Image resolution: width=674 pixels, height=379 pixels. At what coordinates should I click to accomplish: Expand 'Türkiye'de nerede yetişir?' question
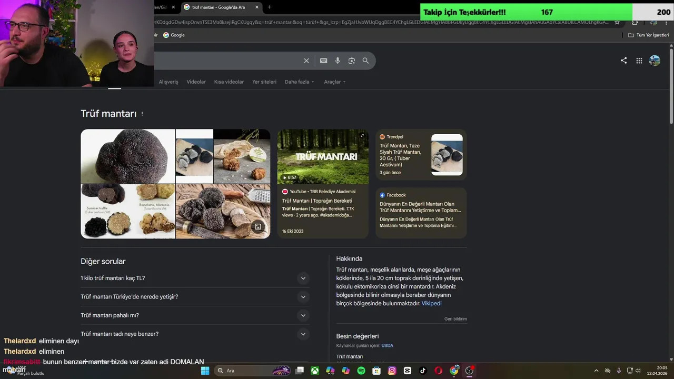click(x=195, y=297)
